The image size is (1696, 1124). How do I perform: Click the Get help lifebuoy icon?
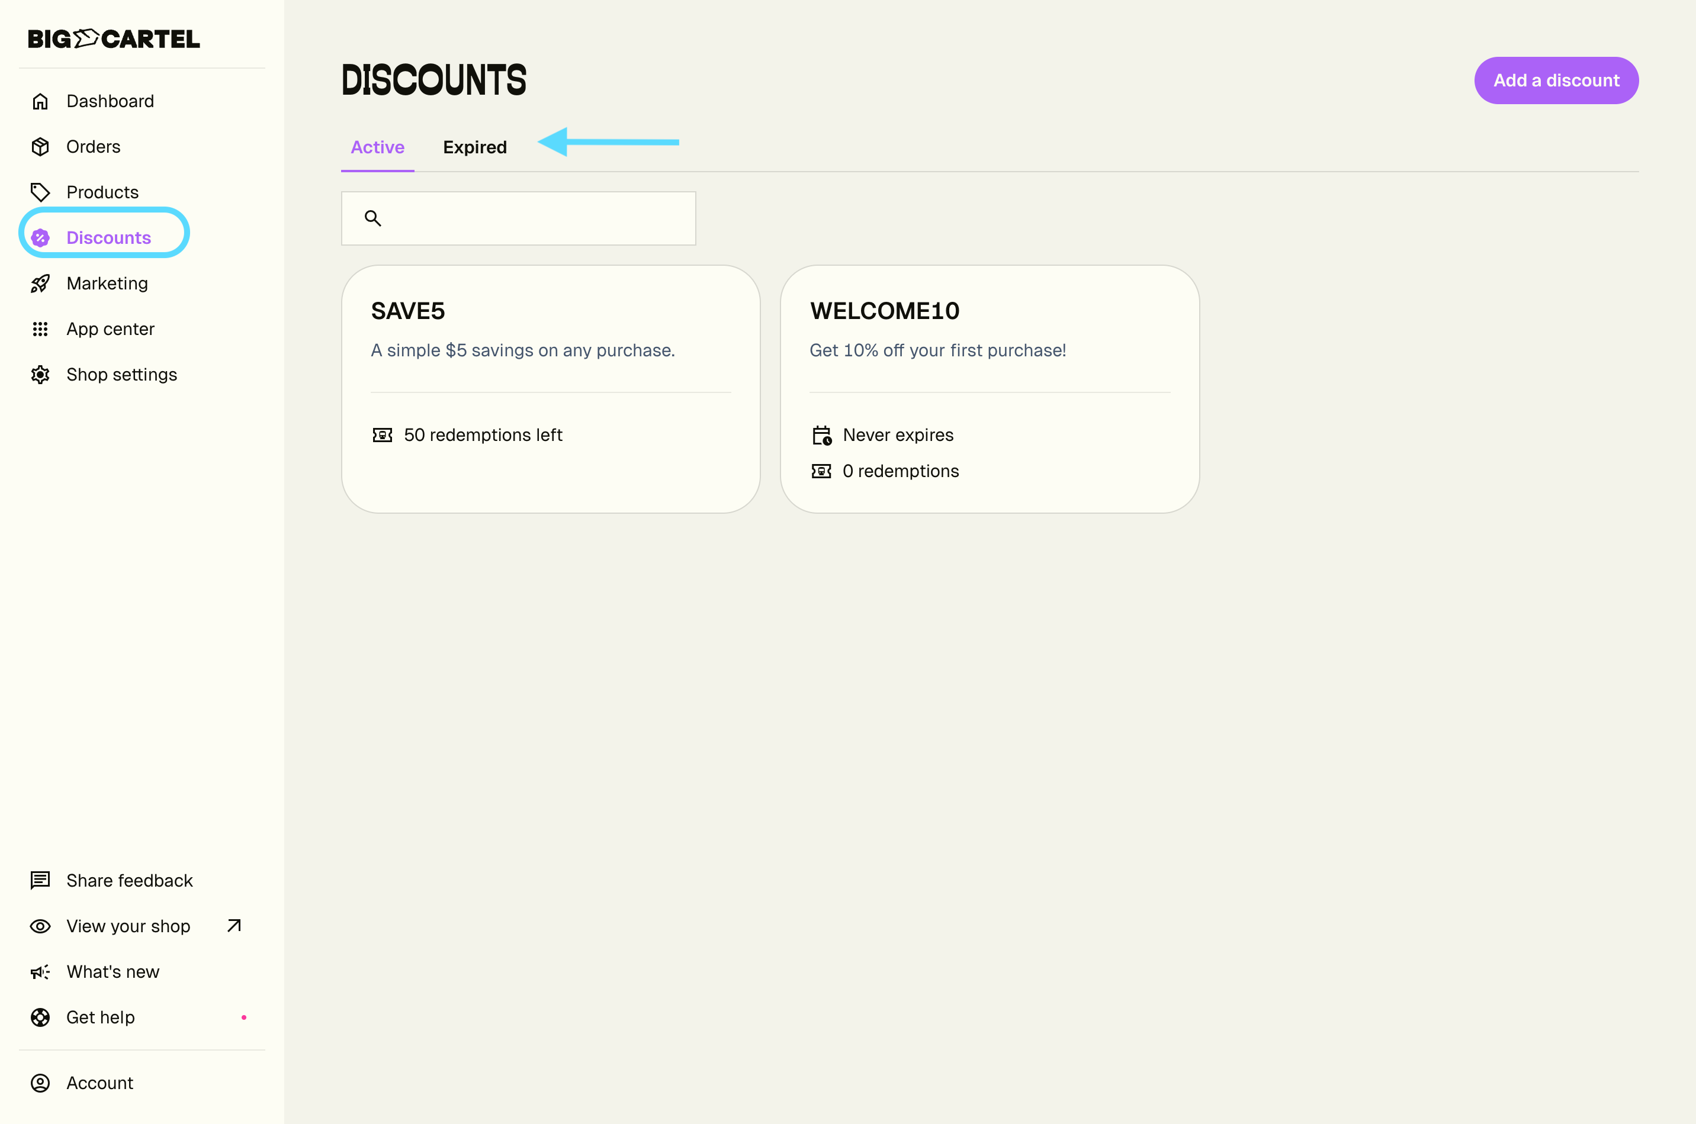tap(40, 1017)
